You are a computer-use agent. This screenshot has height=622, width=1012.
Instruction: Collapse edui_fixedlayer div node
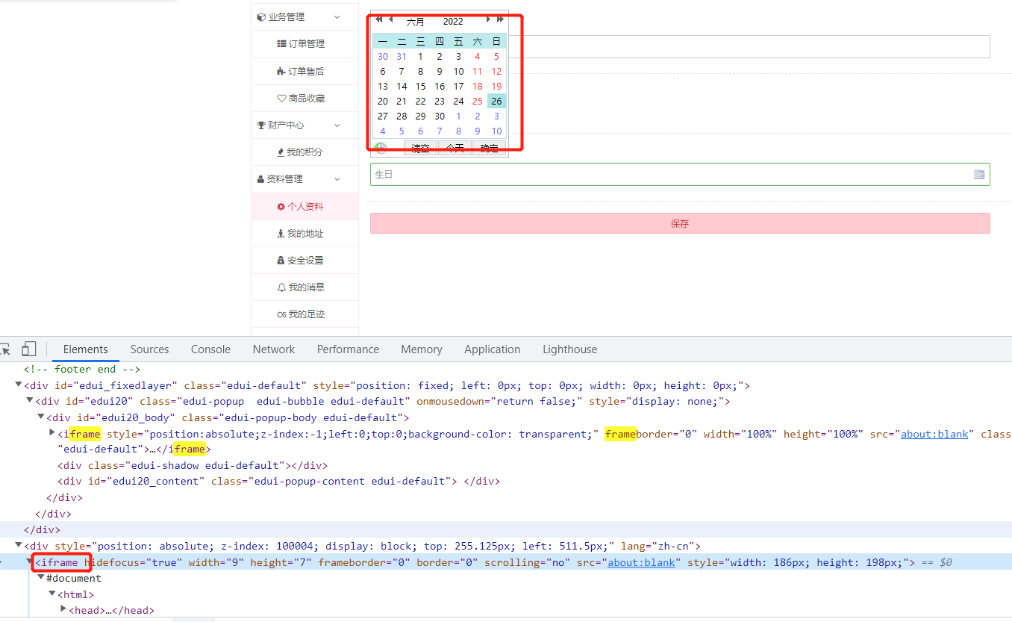(x=18, y=385)
